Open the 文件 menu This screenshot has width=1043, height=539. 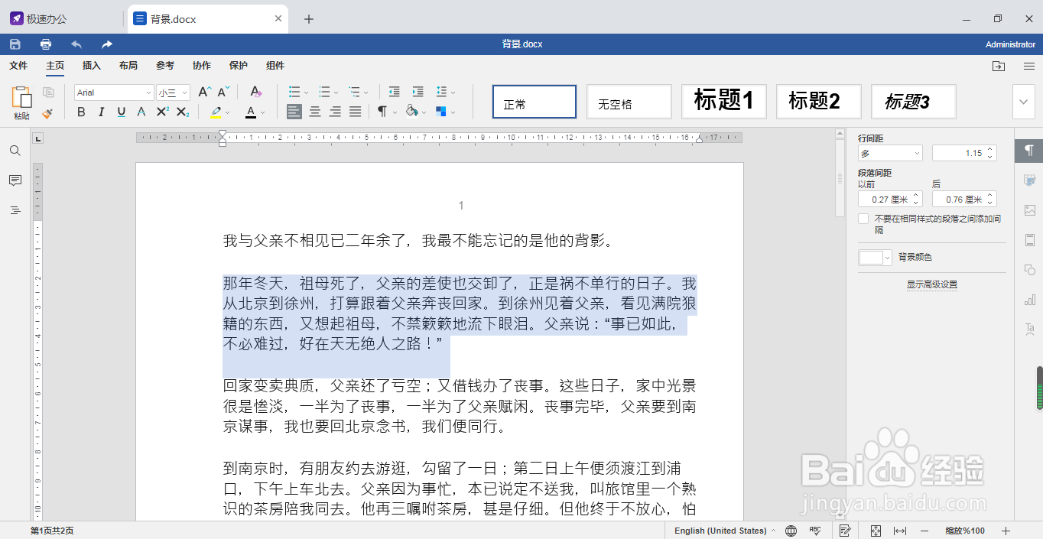[x=18, y=66]
